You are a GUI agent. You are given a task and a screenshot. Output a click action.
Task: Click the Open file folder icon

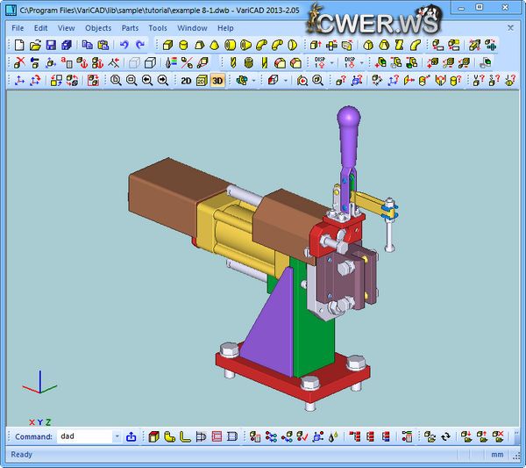tap(35, 45)
